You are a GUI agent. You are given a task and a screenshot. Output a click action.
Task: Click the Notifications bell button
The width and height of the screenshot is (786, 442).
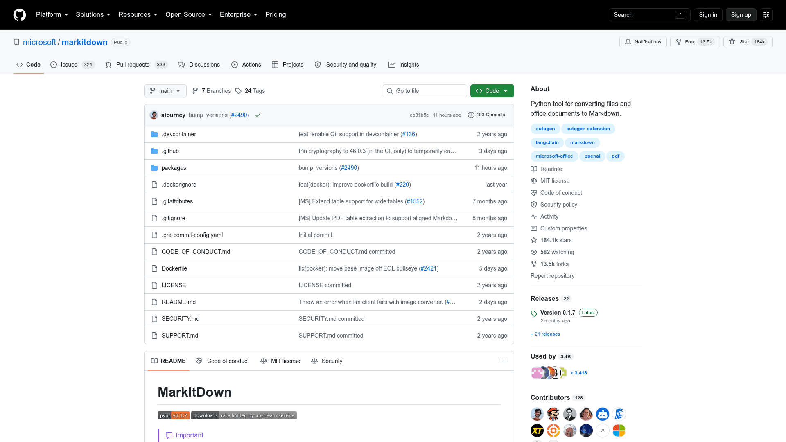[643, 42]
